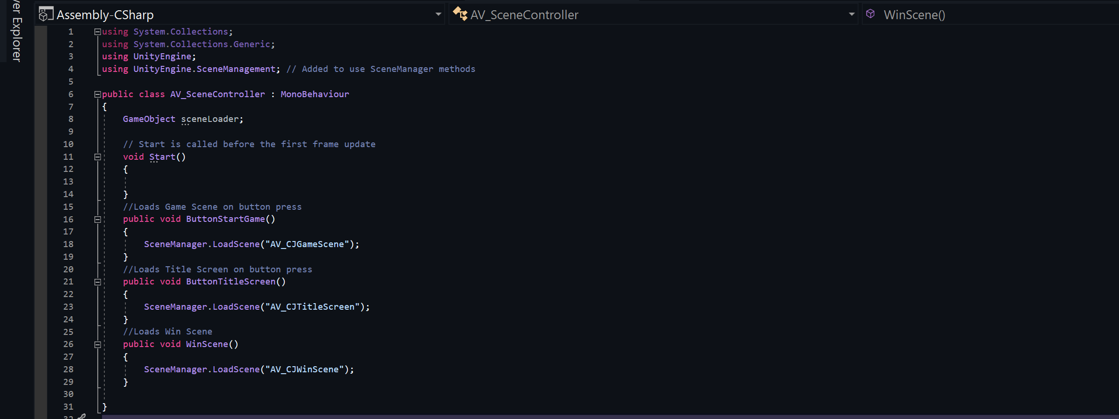Click the GameObject type name

[149, 119]
